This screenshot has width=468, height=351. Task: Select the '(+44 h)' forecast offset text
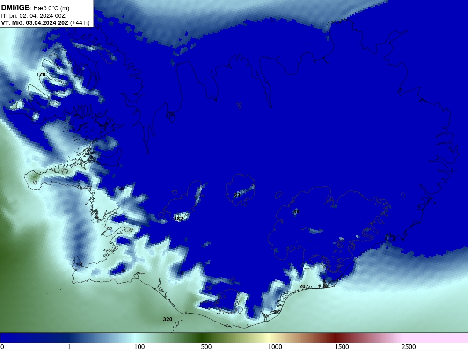click(x=80, y=23)
